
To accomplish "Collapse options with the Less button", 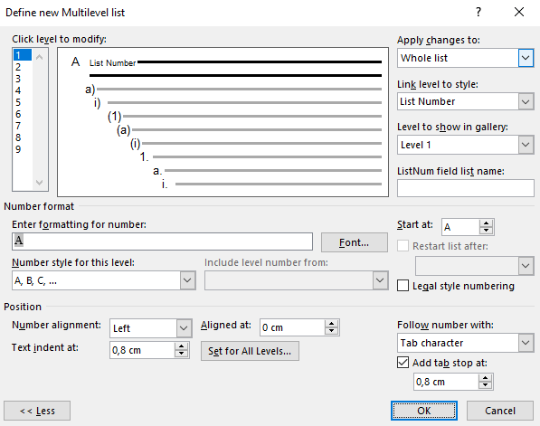I will coord(37,411).
